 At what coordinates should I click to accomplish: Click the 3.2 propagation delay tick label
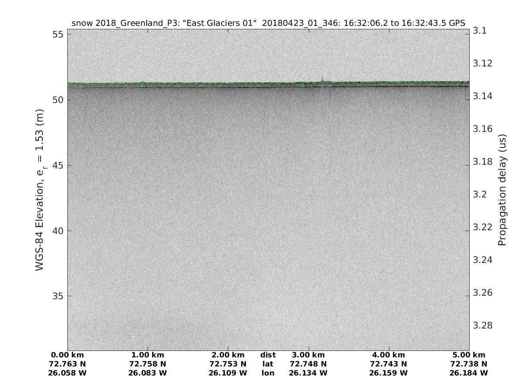(480, 194)
